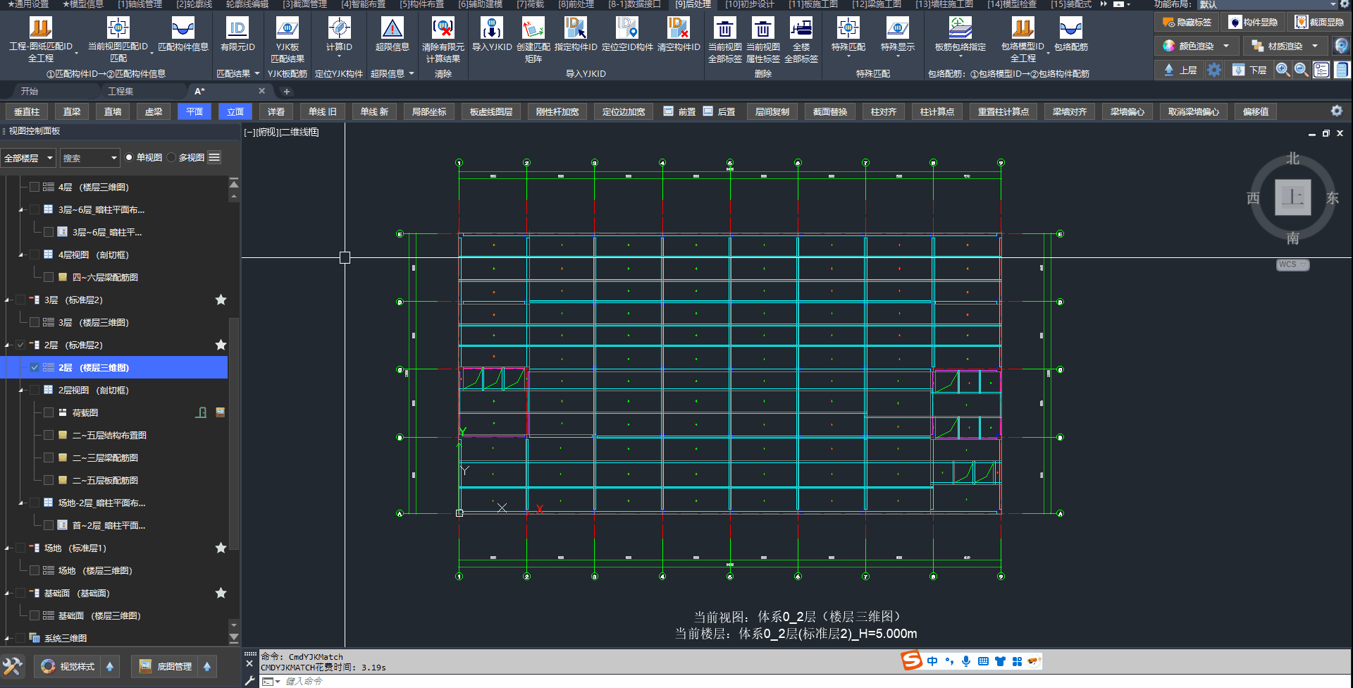Click the 板筋包络指定 icon
The height and width of the screenshot is (688, 1353).
[x=960, y=29]
